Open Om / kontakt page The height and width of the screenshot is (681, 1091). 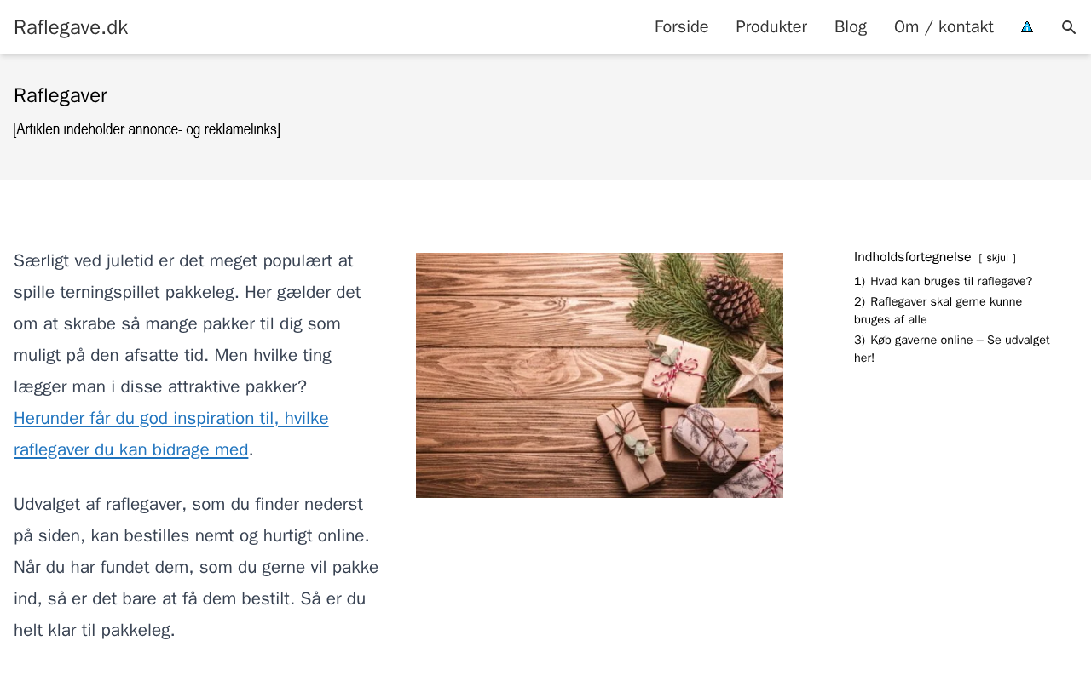pyautogui.click(x=944, y=27)
